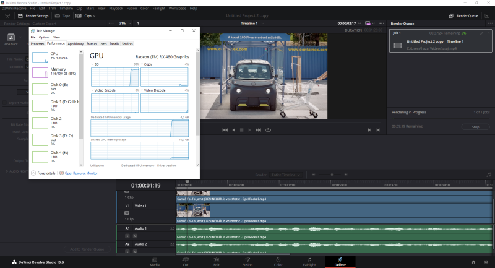Screen dimensions: 495x268
Task: Open Project Settings gear icon
Action: (x=486, y=262)
